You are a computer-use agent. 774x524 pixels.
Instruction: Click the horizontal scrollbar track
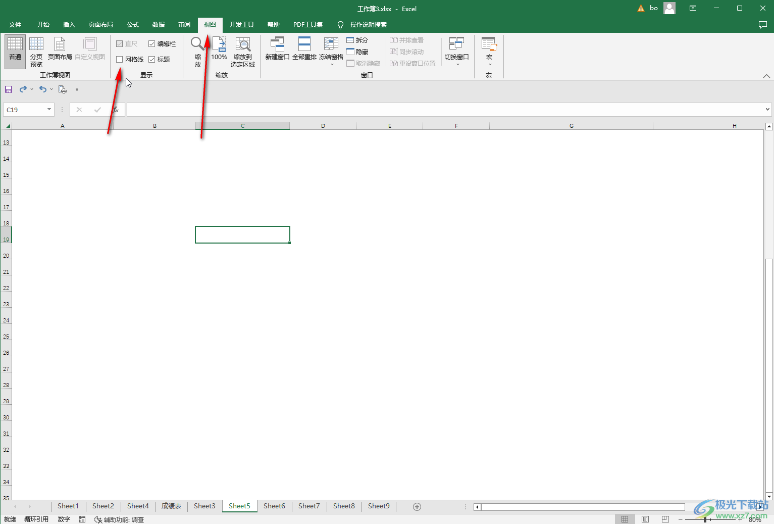pyautogui.click(x=583, y=507)
